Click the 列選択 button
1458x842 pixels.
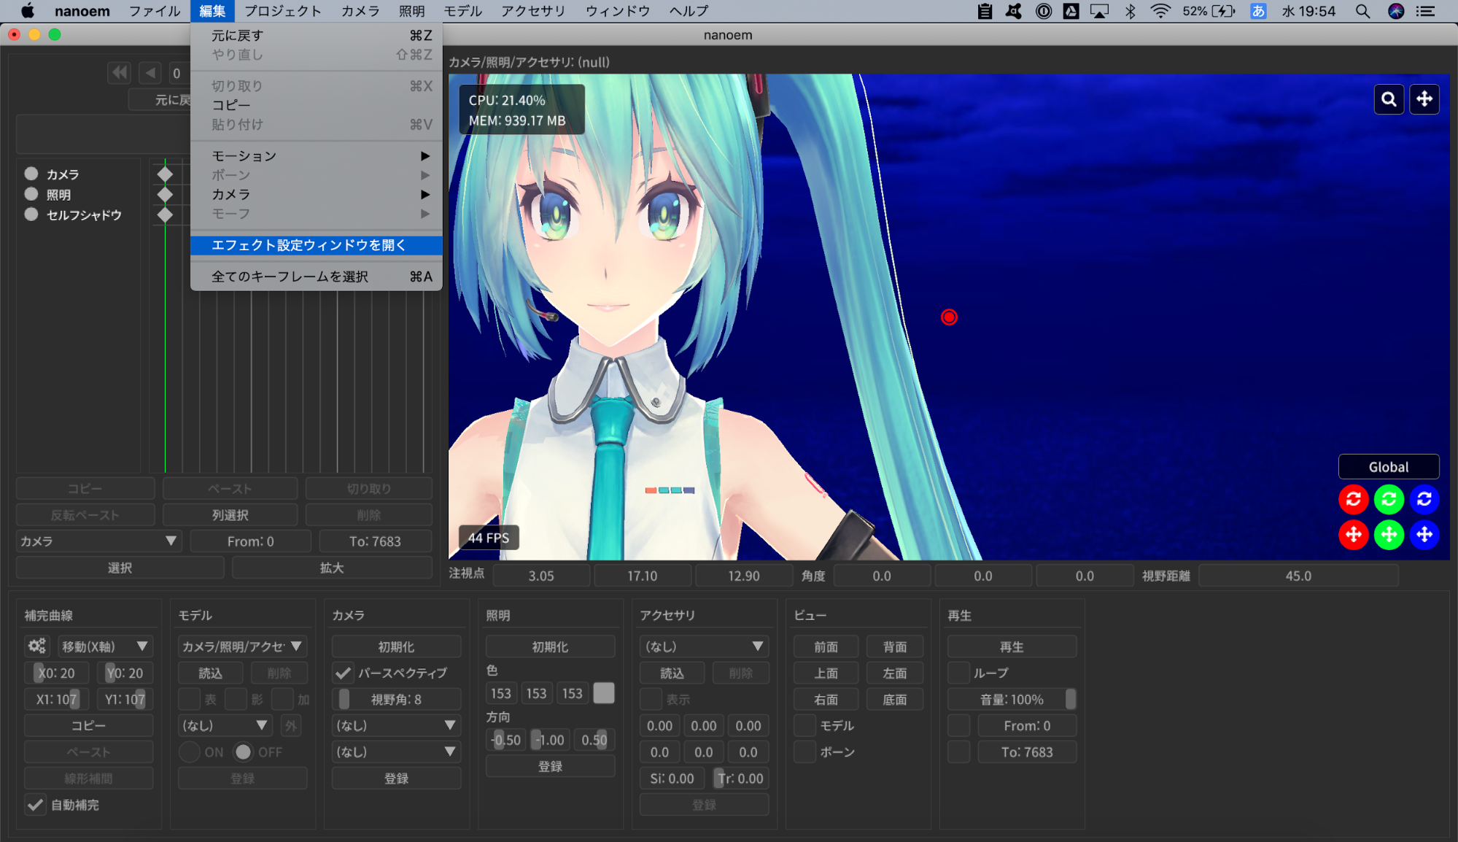coord(230,515)
